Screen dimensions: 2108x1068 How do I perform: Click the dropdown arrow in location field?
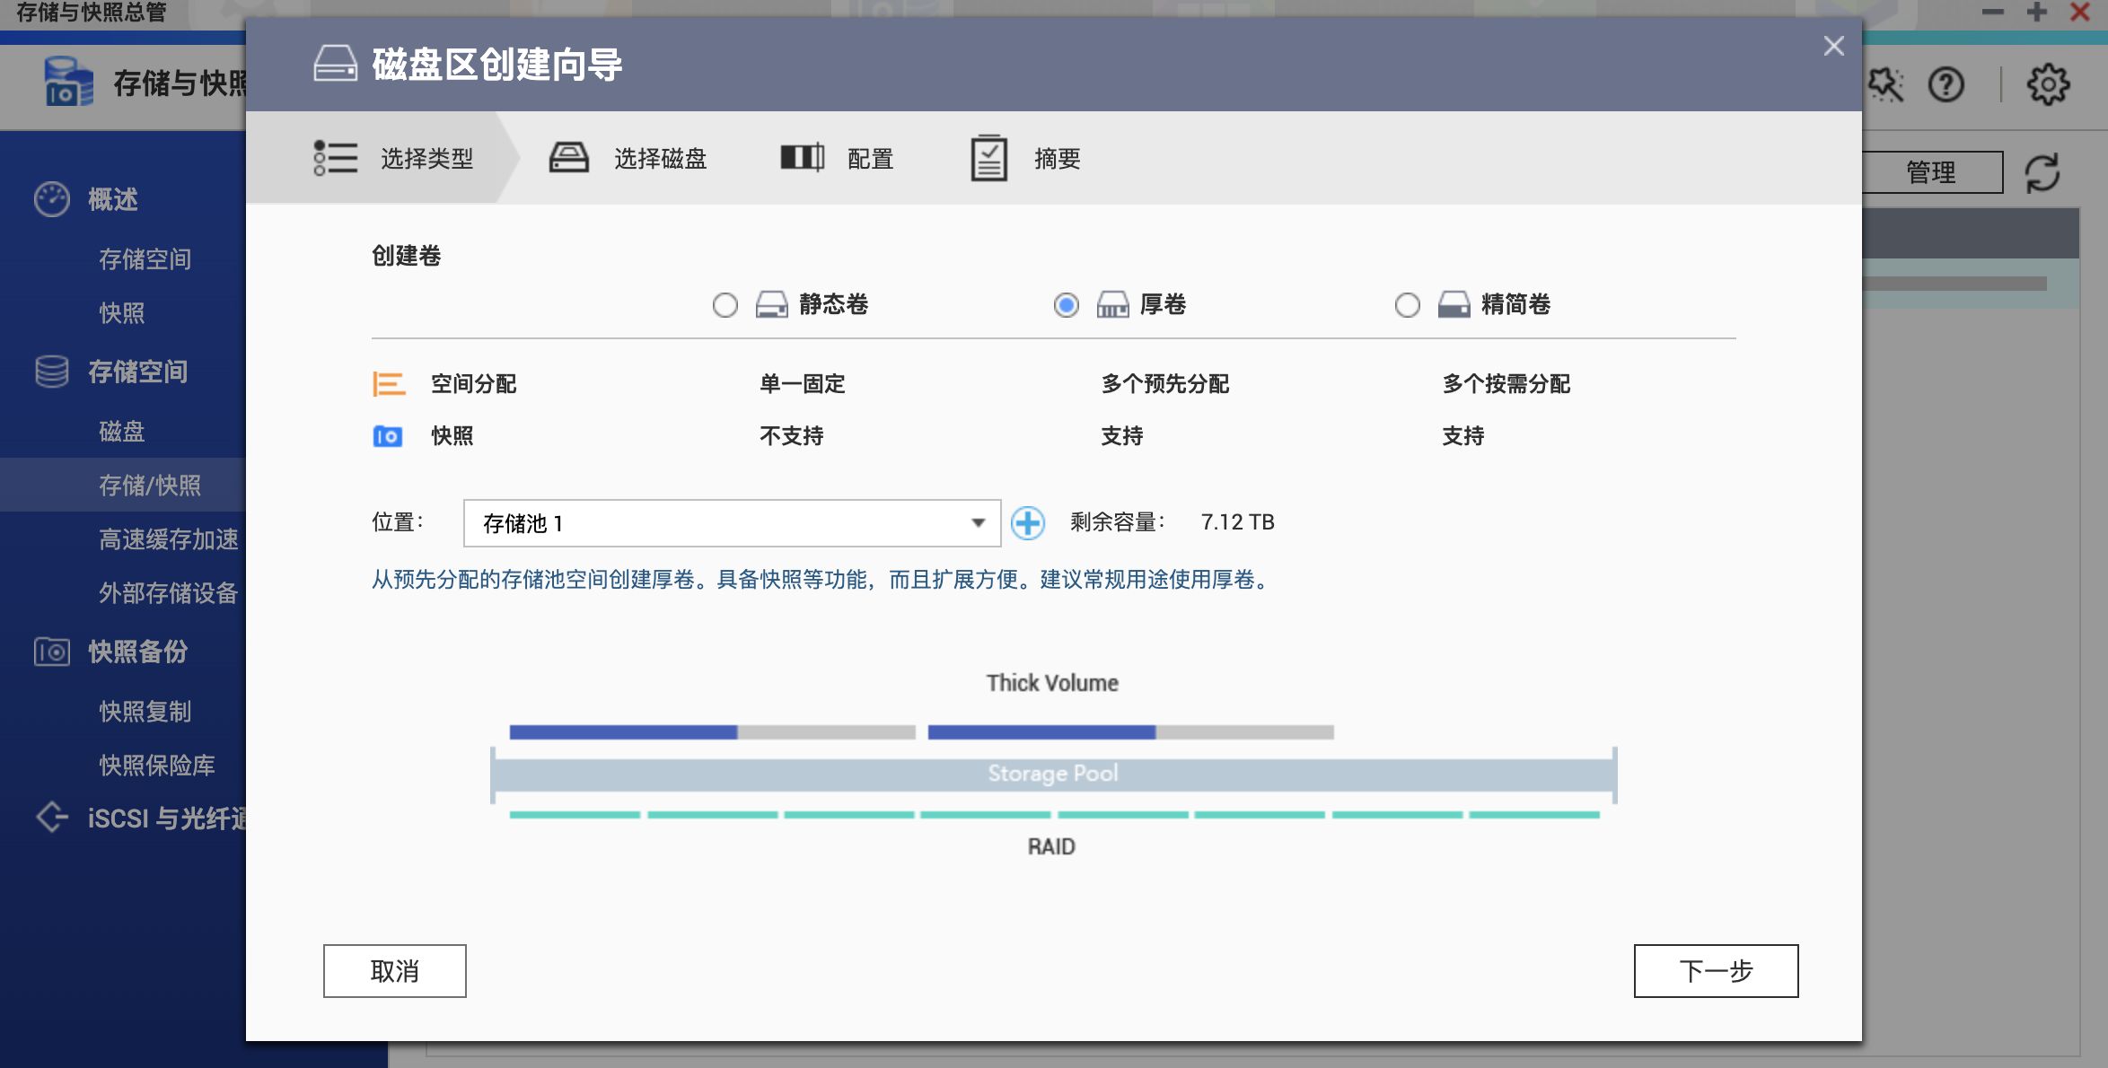click(x=978, y=523)
